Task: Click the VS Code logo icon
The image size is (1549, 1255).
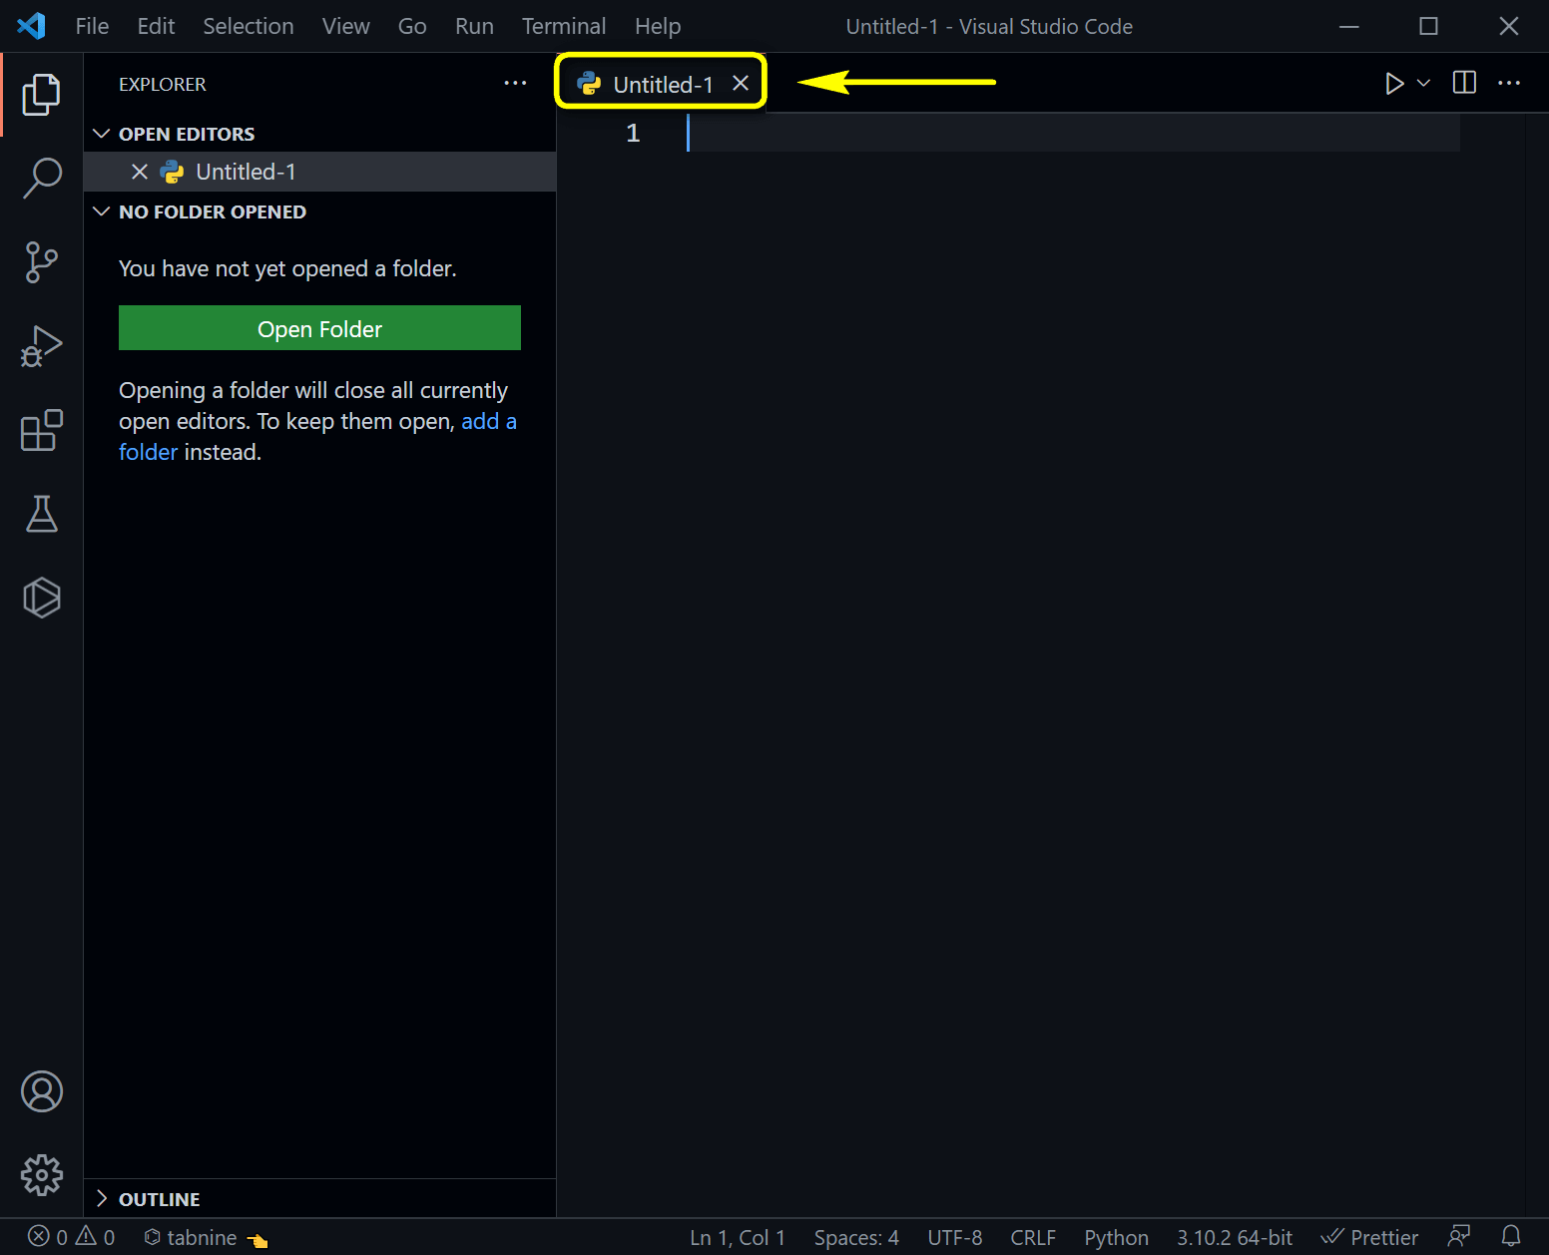Action: coord(31,26)
